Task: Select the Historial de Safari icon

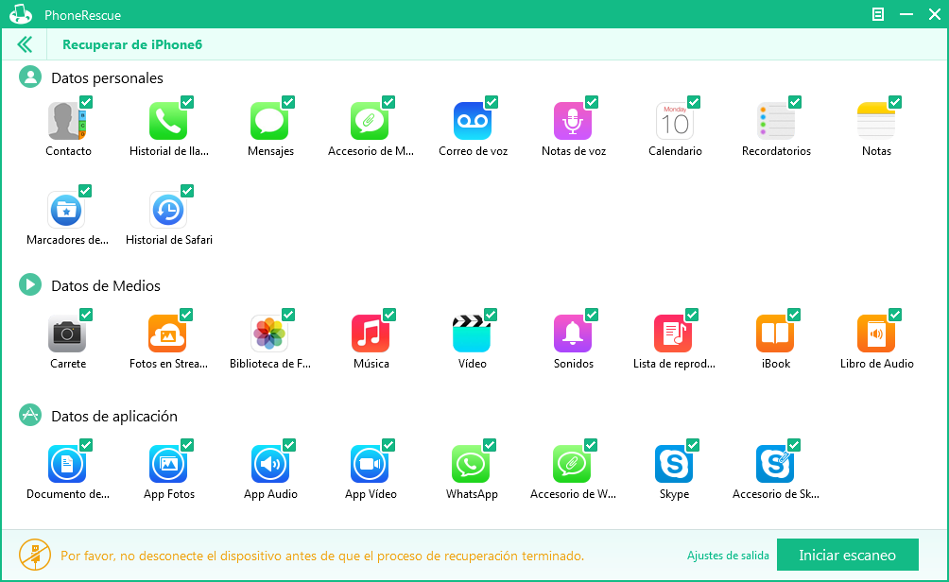Action: pos(167,210)
